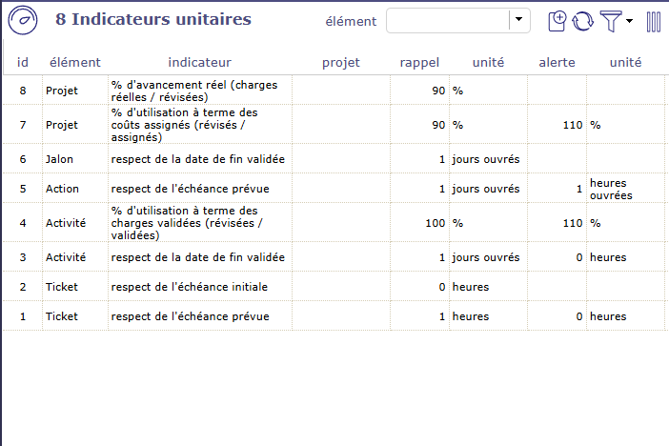
Task: Click the alerte column header
Action: point(557,63)
